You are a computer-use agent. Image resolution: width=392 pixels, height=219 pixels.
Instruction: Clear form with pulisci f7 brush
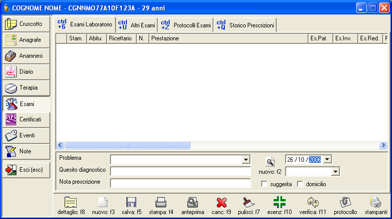248,202
